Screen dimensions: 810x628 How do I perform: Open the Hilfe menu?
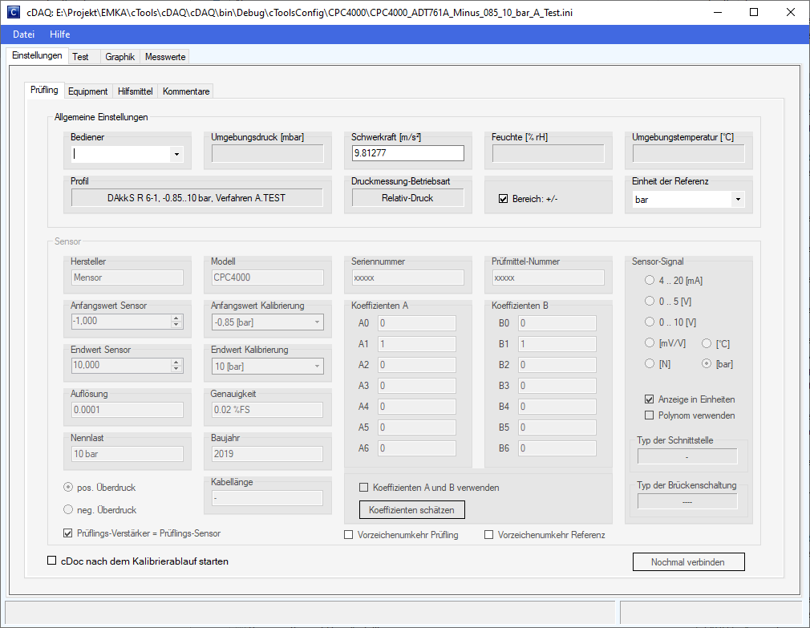point(59,34)
